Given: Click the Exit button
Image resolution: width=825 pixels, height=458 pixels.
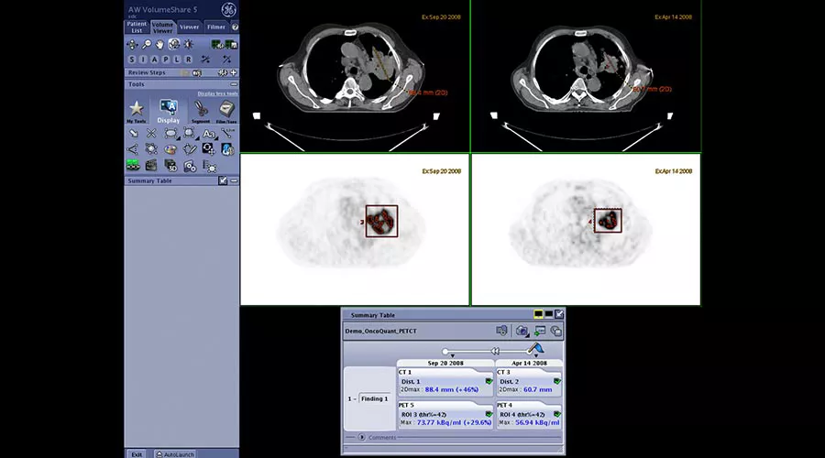Looking at the screenshot, I should coord(137,454).
